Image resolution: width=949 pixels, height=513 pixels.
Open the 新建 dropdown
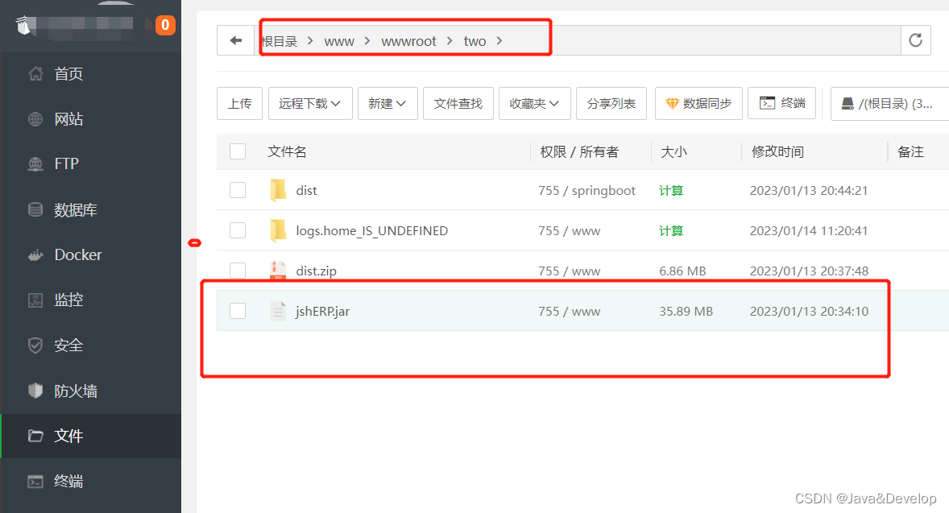click(x=387, y=103)
